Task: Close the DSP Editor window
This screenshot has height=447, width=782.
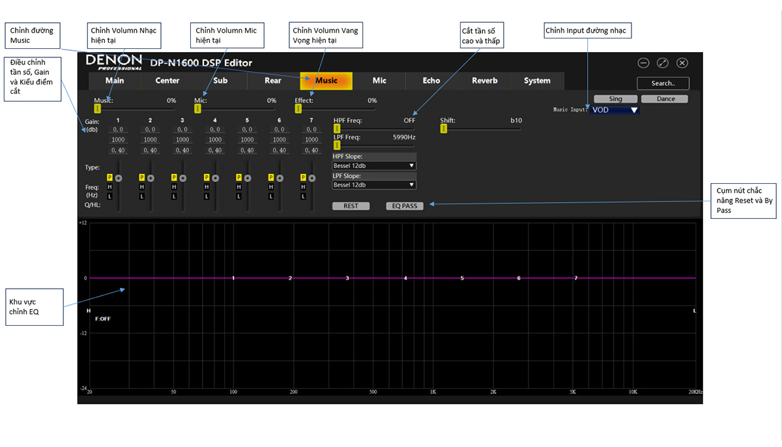Action: point(682,63)
